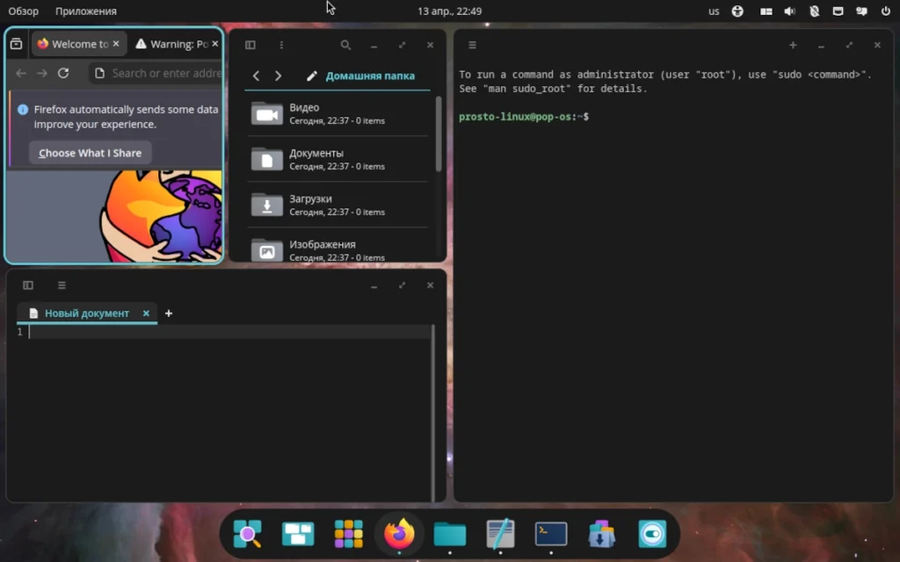This screenshot has width=900, height=562.
Task: Open the power menu in top panel
Action: (886, 11)
